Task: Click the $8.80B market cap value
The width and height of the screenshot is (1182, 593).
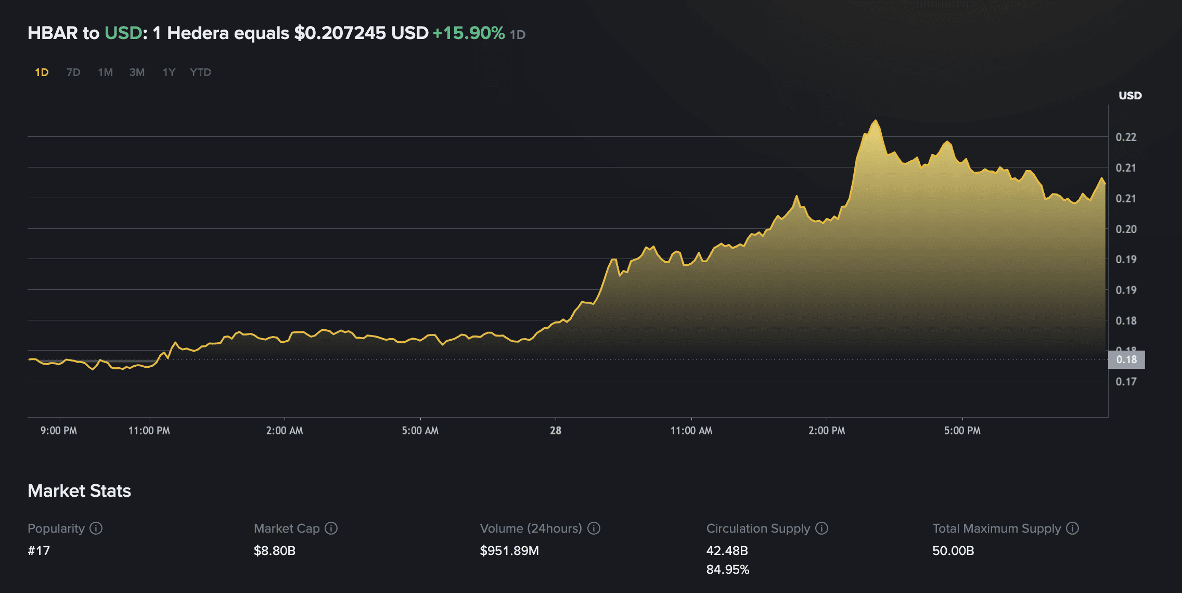Action: click(274, 550)
